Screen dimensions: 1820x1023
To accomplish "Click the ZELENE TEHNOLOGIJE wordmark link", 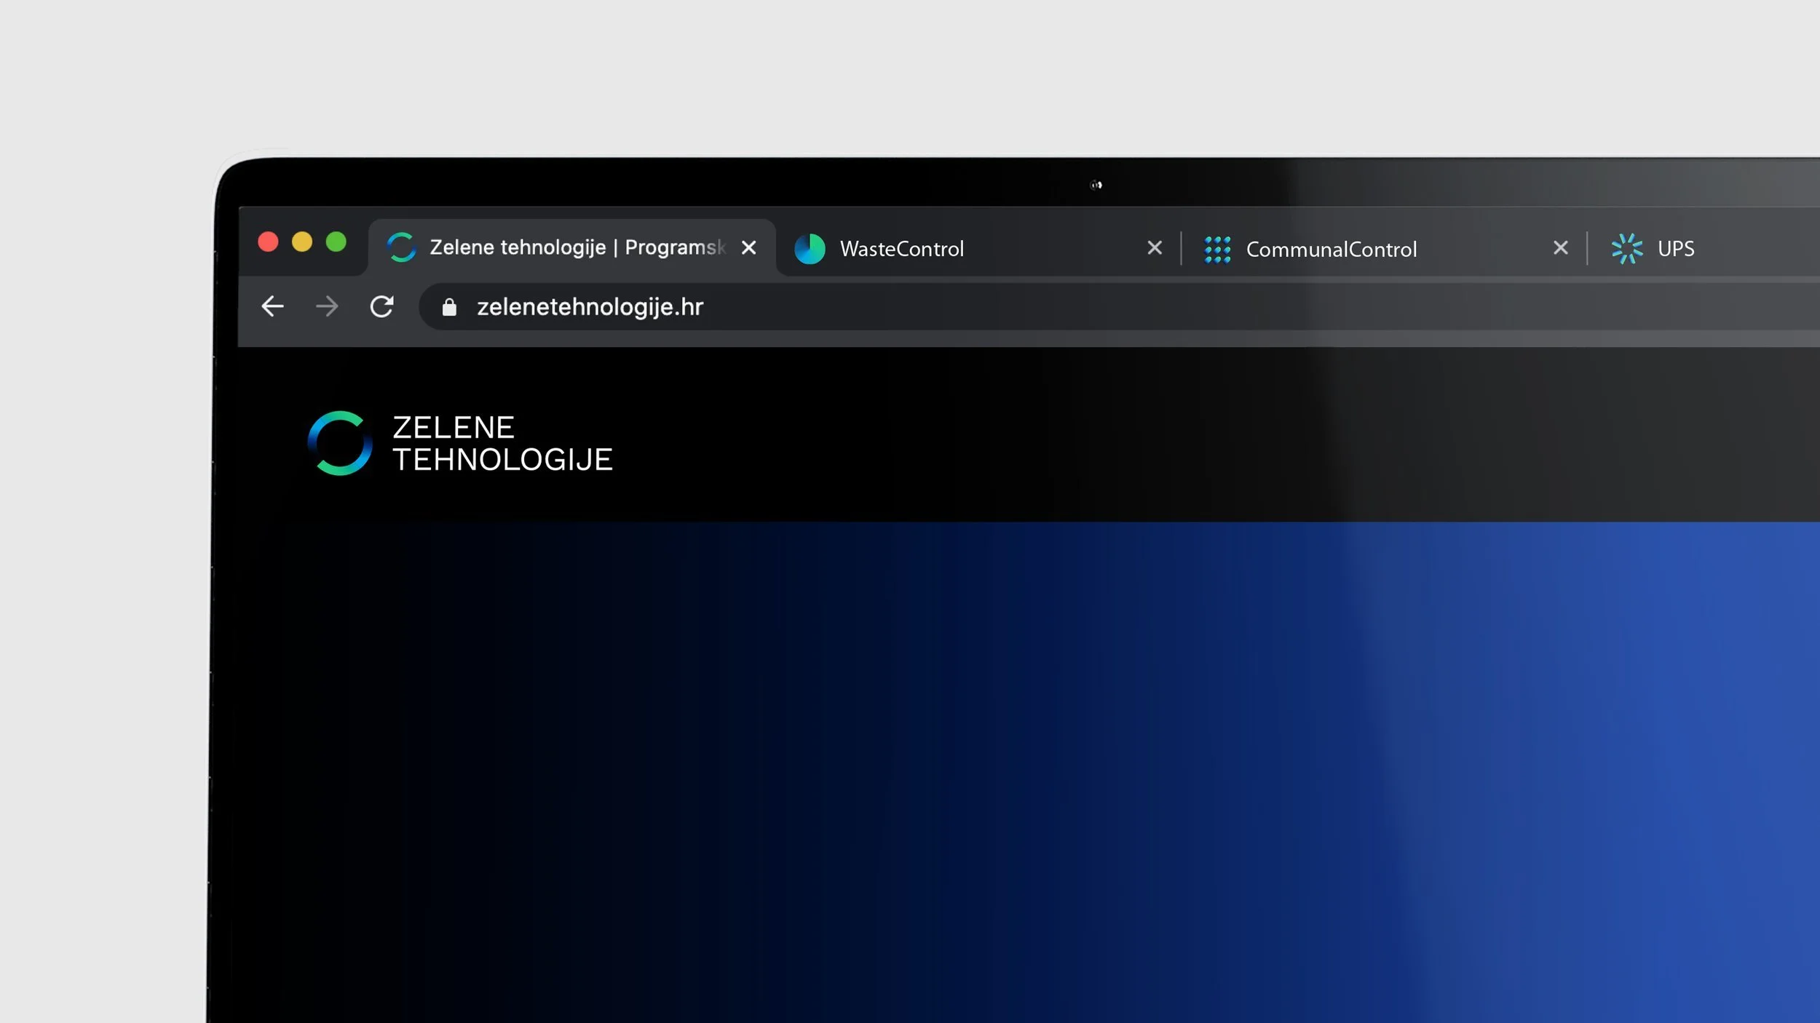I will point(502,443).
